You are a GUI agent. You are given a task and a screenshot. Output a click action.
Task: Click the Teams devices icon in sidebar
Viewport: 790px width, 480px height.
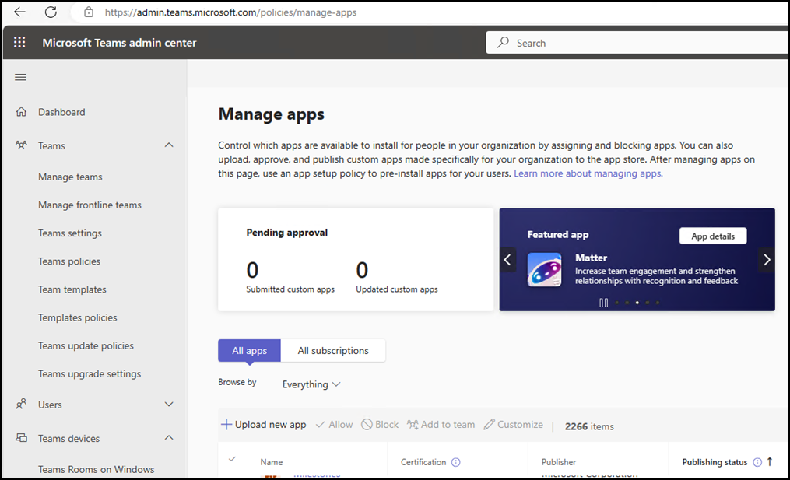click(21, 438)
